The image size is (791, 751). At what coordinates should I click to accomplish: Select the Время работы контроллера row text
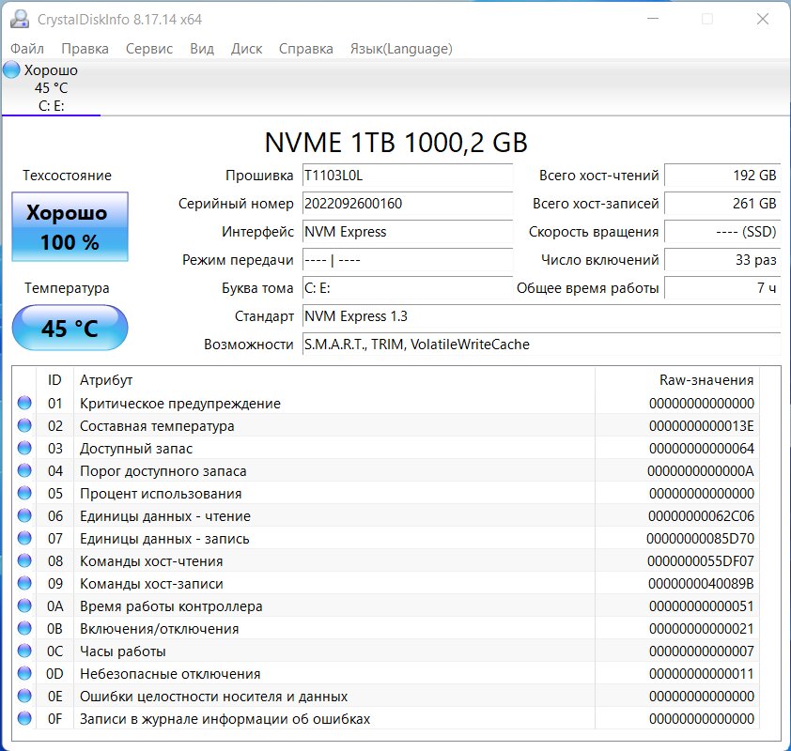(171, 605)
